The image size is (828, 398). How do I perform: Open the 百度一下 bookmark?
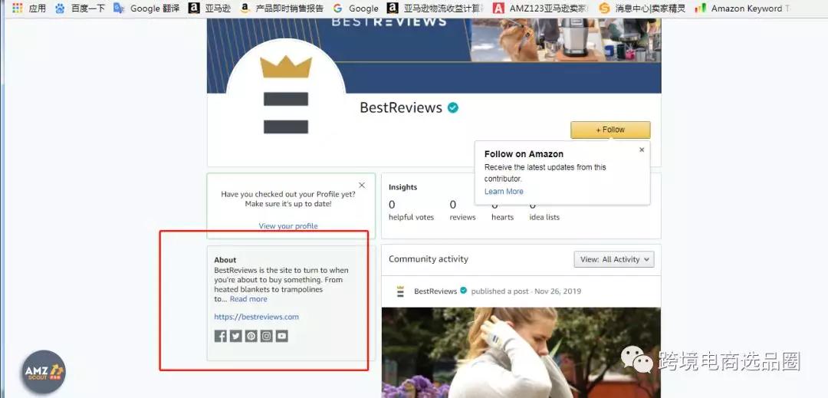pos(80,8)
